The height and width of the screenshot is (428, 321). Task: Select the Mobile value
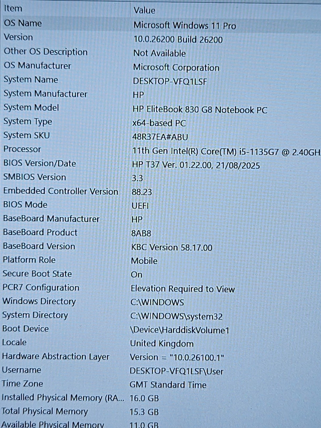[144, 261]
